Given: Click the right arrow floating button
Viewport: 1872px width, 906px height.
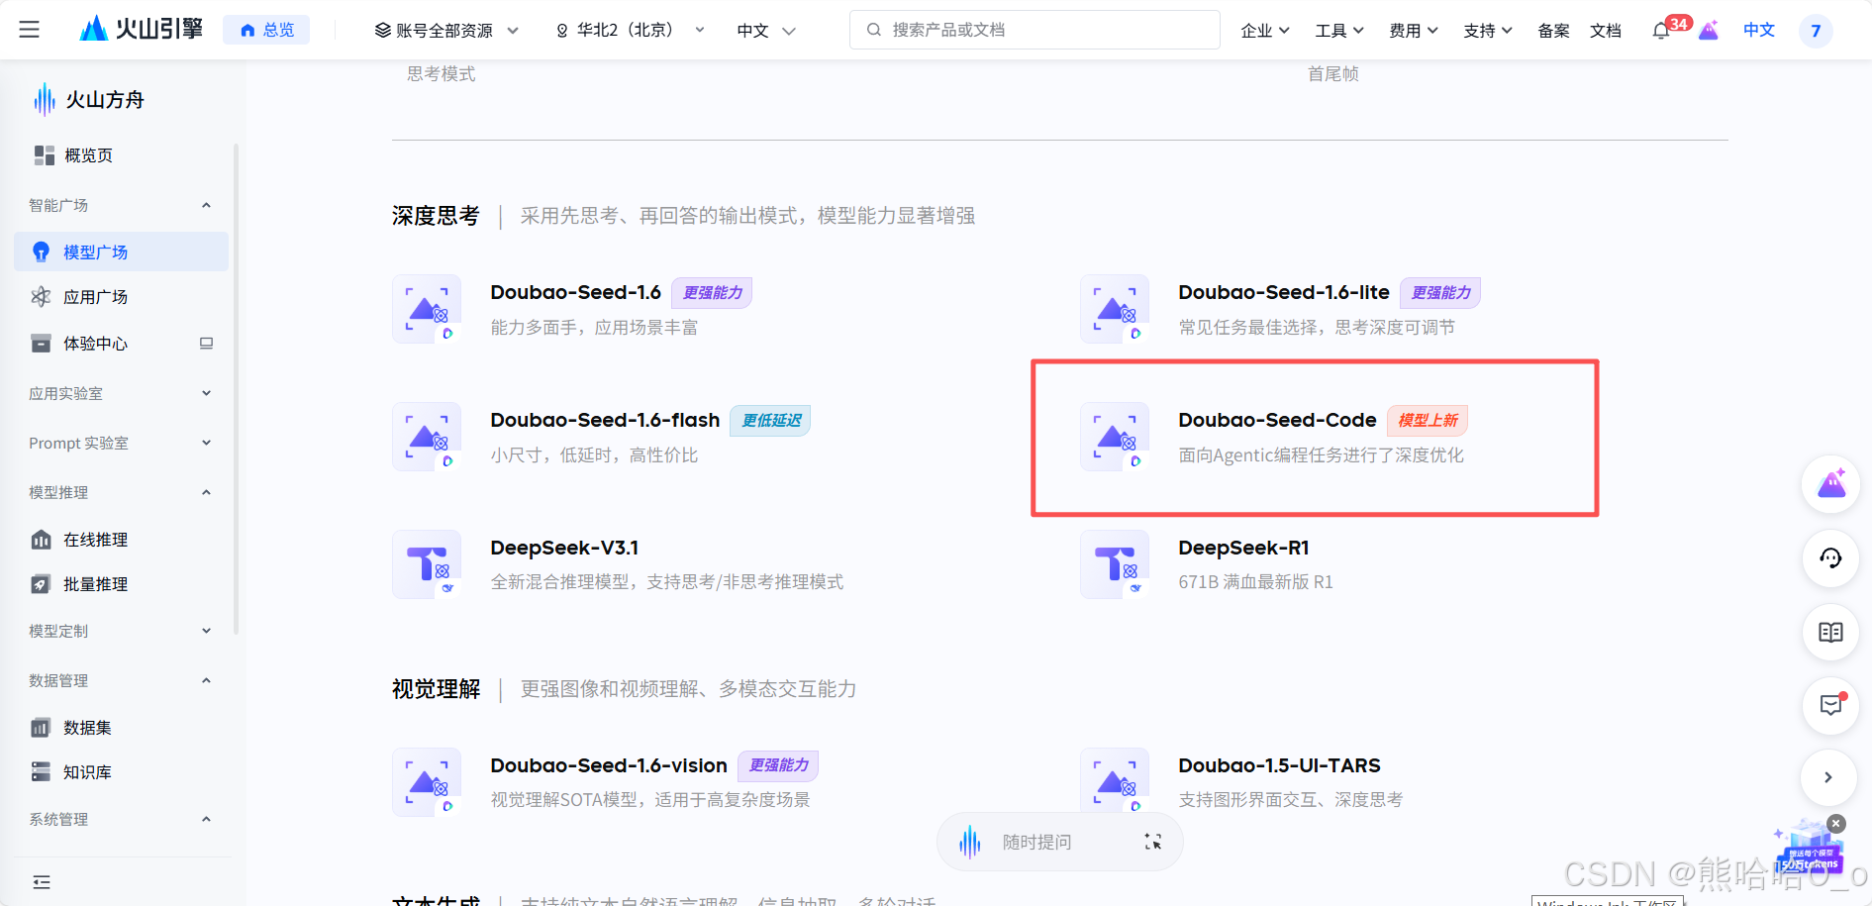Looking at the screenshot, I should point(1828,777).
